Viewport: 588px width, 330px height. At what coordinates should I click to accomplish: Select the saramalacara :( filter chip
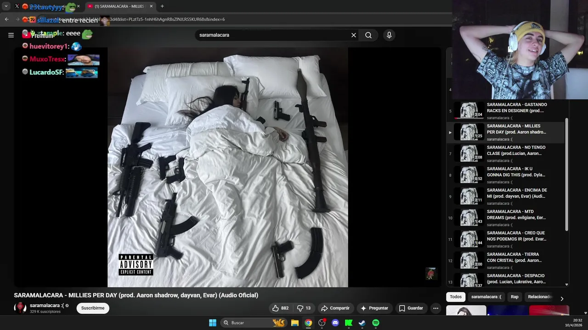point(486,297)
